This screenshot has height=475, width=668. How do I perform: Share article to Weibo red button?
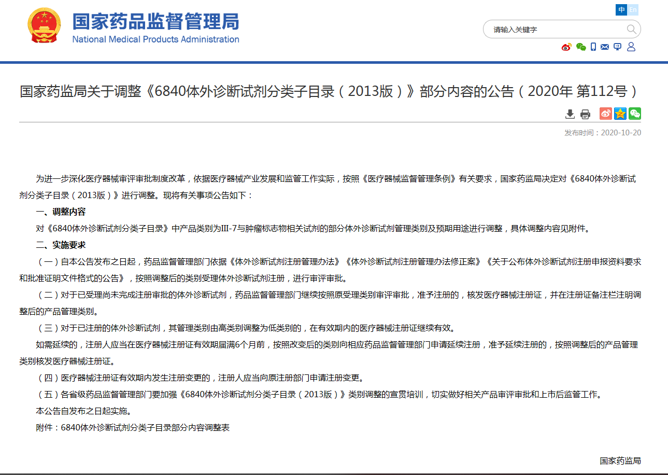pyautogui.click(x=605, y=114)
